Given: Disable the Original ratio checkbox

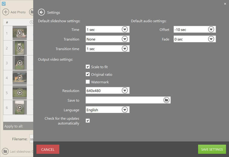Looking at the screenshot, I should tap(88, 74).
